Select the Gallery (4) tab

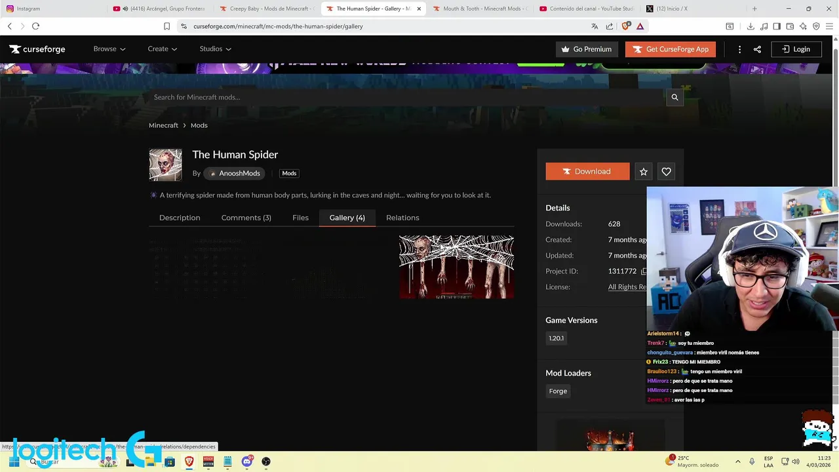click(347, 218)
